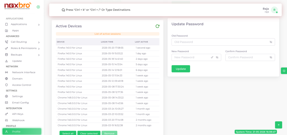This screenshot has height=135, width=287.
Task: Toggle Confirm Password visibility eye
Action: [x=271, y=57]
